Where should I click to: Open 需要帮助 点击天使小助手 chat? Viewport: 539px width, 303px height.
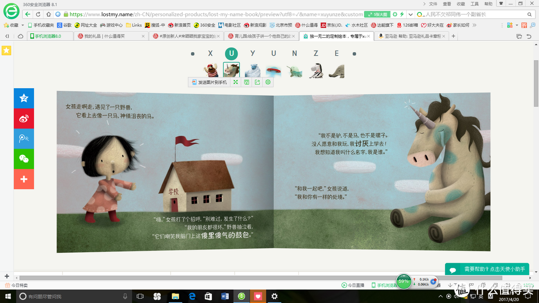(x=487, y=270)
